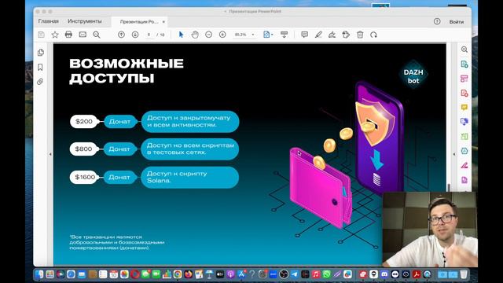Open the first green document tool in right pane
This screenshot has height=283, width=503.
click(x=464, y=64)
